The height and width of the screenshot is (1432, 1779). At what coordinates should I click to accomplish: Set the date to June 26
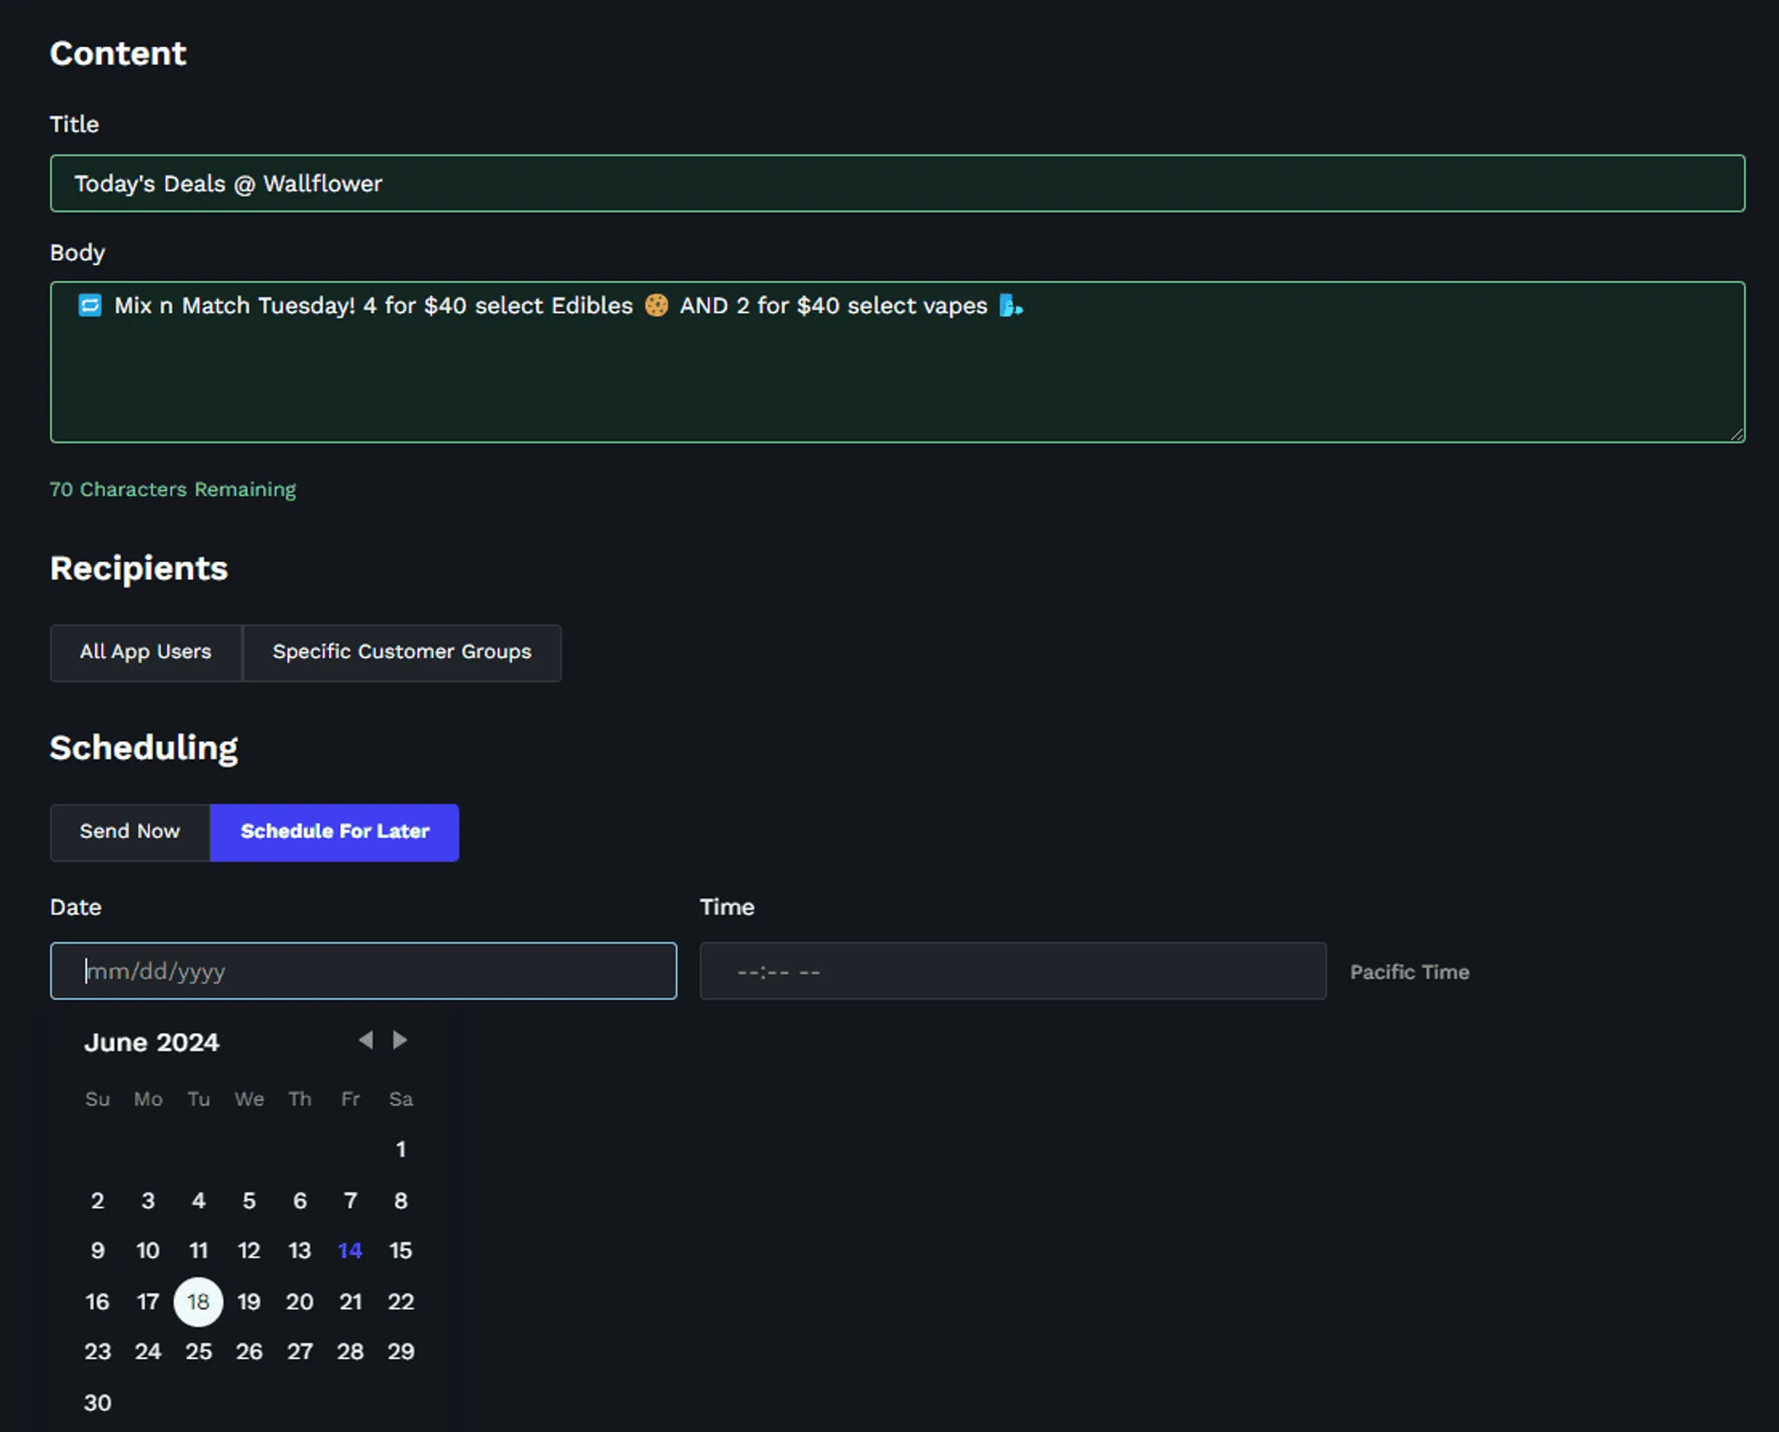(x=249, y=1352)
